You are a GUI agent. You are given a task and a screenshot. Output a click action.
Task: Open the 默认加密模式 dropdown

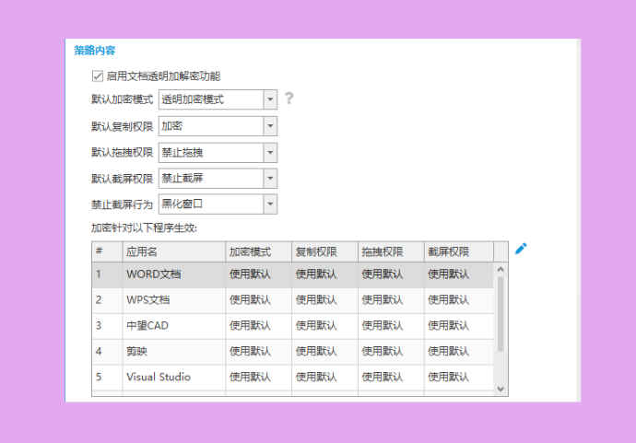point(218,99)
